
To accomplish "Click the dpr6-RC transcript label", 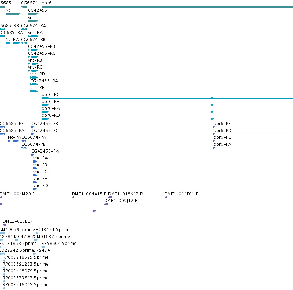I will [x=51, y=95].
